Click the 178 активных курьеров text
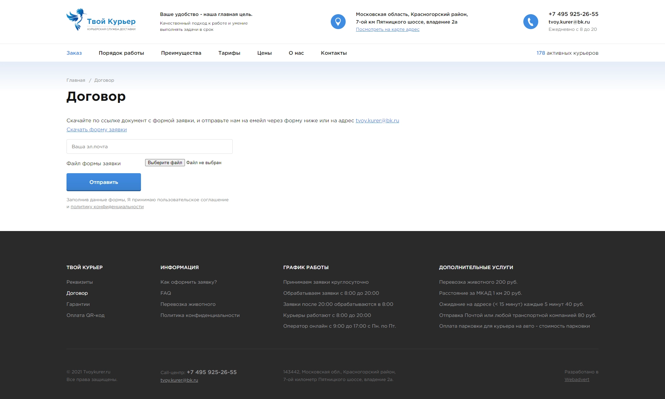The height and width of the screenshot is (399, 665). [567, 53]
